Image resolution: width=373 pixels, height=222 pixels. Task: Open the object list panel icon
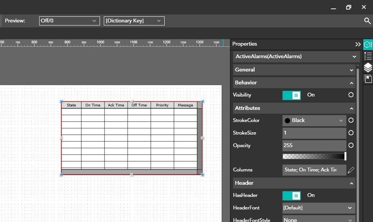[x=368, y=56]
